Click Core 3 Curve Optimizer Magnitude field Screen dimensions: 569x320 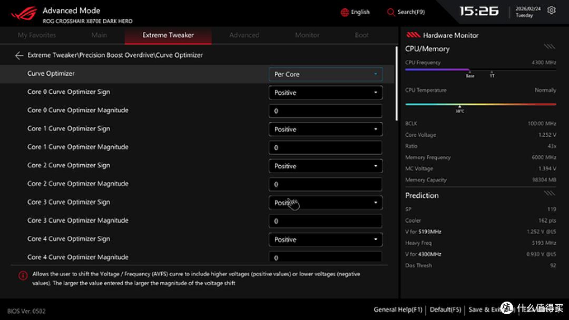point(326,221)
